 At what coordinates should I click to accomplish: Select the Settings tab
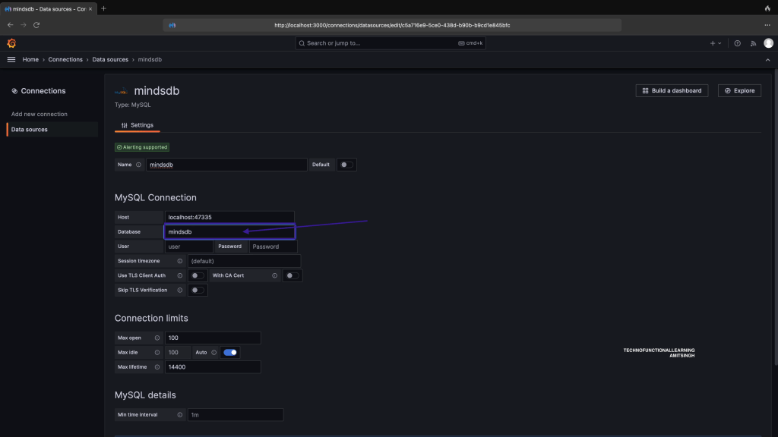click(x=138, y=125)
